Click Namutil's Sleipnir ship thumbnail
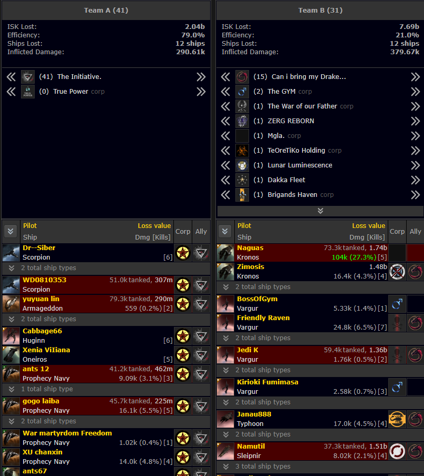The width and height of the screenshot is (424, 476). [x=226, y=451]
